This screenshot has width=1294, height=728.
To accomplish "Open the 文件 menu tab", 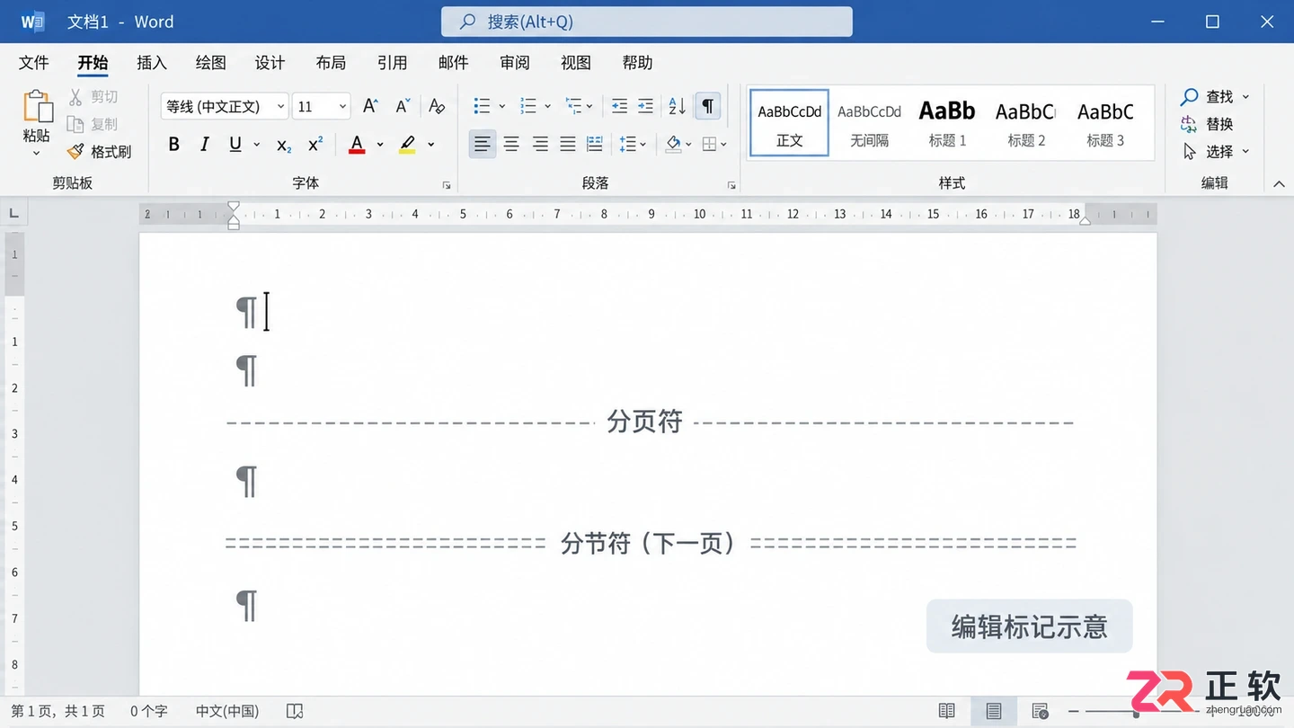I will pyautogui.click(x=34, y=62).
